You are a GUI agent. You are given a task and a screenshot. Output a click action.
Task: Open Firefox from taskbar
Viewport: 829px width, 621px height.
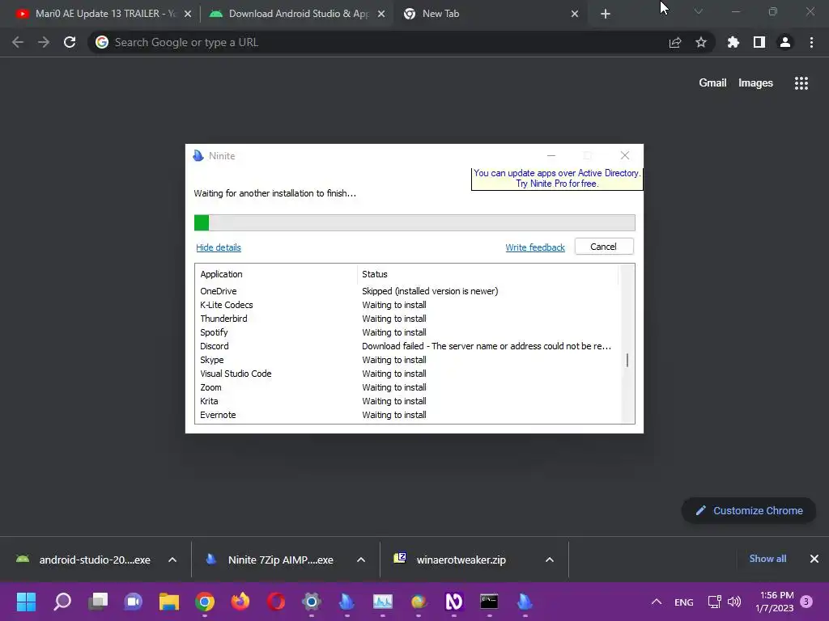pos(240,602)
